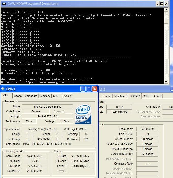
Task: Select the CPU tab in front CPU-Z
Action: 6,95
